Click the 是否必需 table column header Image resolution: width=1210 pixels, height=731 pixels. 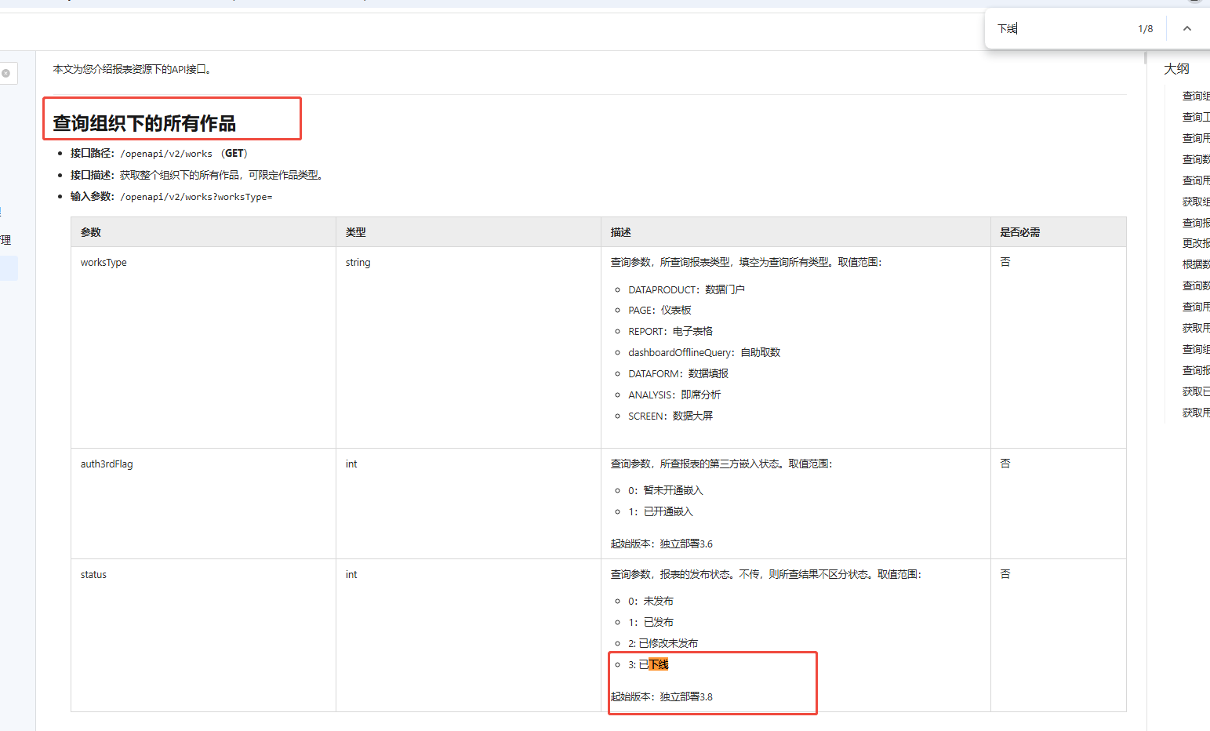[x=1019, y=232]
